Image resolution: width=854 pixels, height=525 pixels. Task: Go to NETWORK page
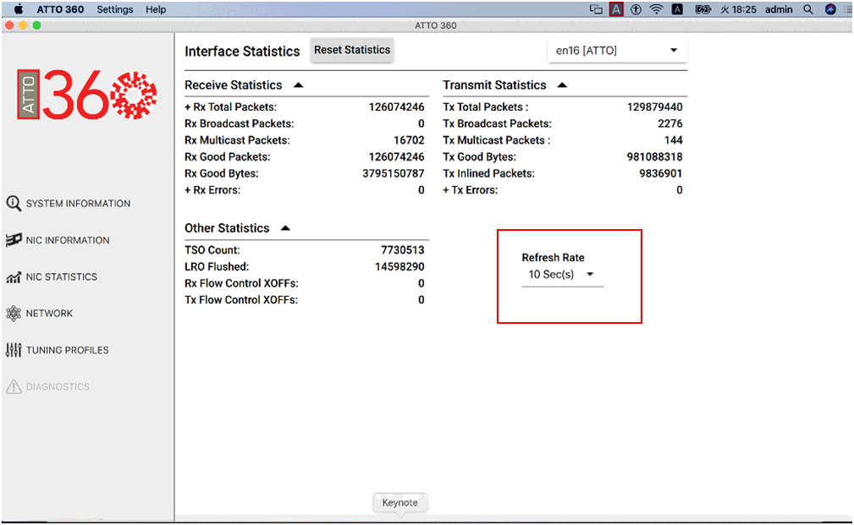(x=49, y=314)
